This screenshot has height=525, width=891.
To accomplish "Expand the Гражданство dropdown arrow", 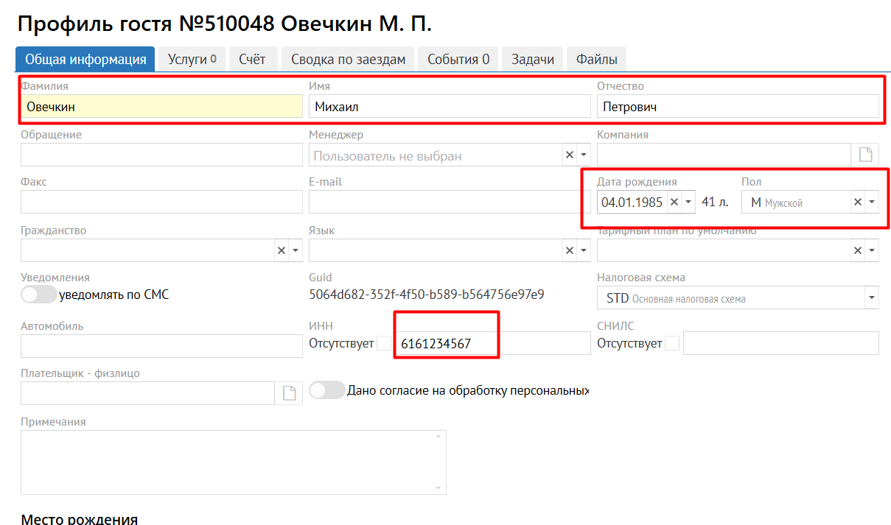I will (x=296, y=251).
